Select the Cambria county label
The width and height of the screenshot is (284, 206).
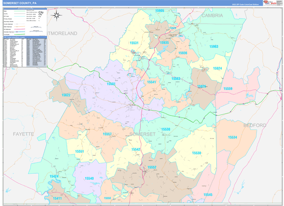212,15
